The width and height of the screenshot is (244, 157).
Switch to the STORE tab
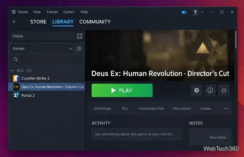[38, 22]
